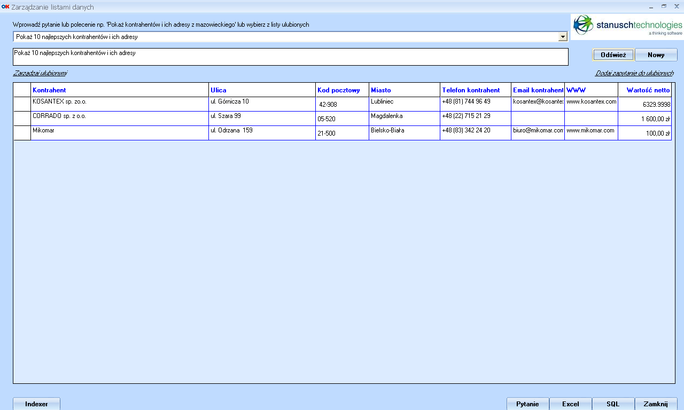Select the CORRADO sp. z o.o. cell
The image size is (684, 410).
click(120, 119)
